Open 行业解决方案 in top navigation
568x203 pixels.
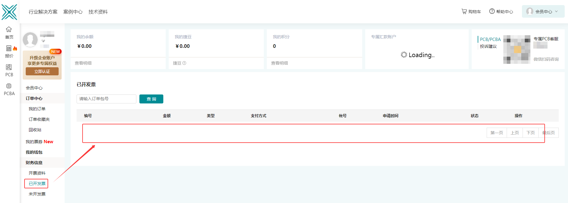point(43,12)
